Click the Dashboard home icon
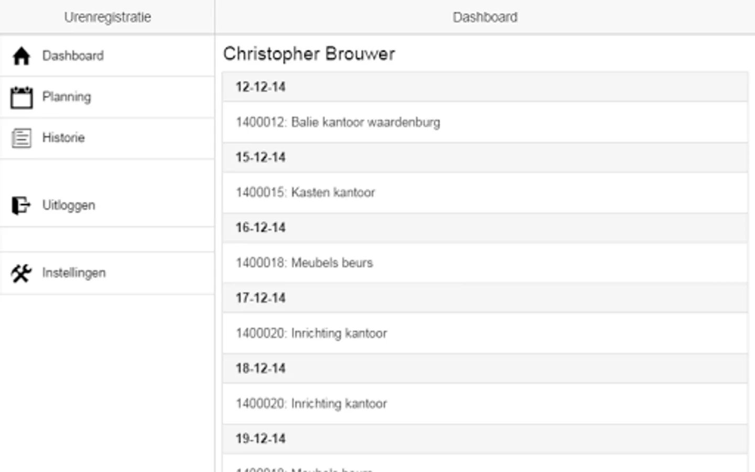The image size is (755, 472). click(21, 56)
